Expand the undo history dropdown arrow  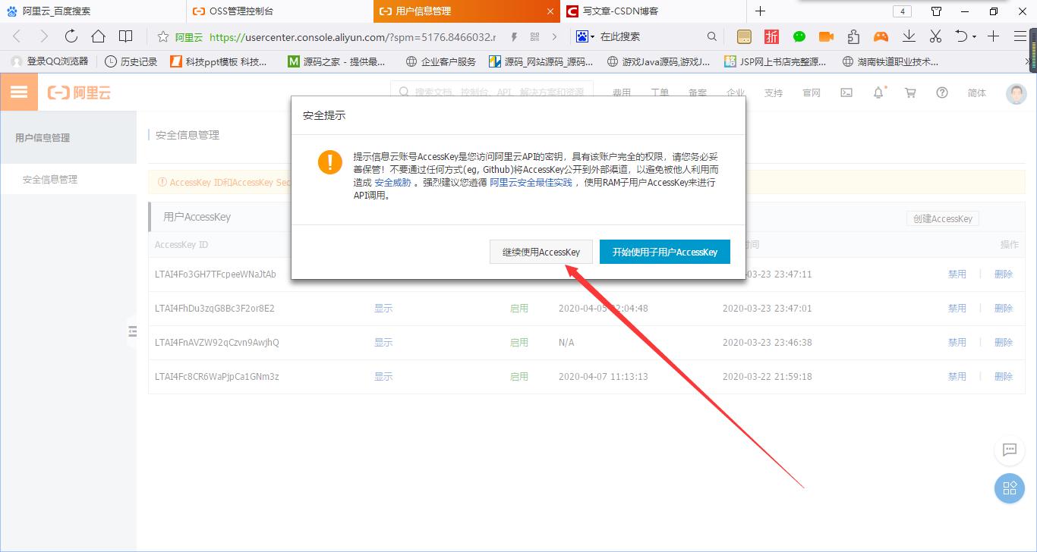tap(974, 36)
